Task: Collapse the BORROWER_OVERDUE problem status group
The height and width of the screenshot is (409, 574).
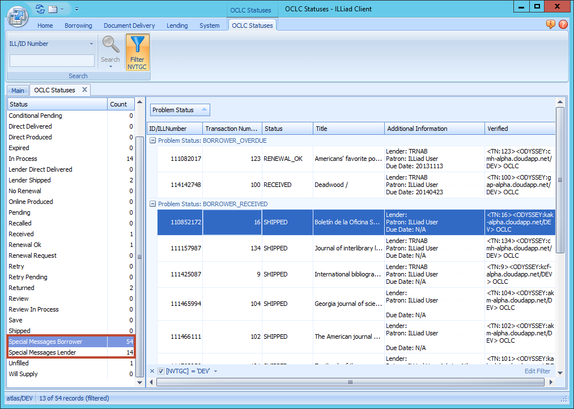Action: 152,140
